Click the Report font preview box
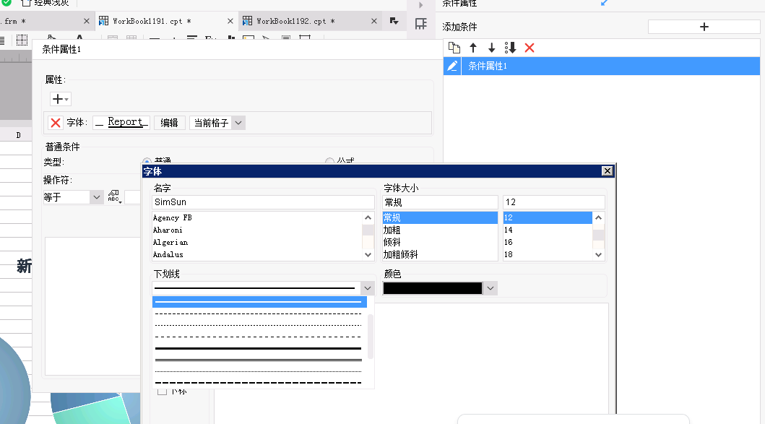The image size is (765, 424). (121, 123)
